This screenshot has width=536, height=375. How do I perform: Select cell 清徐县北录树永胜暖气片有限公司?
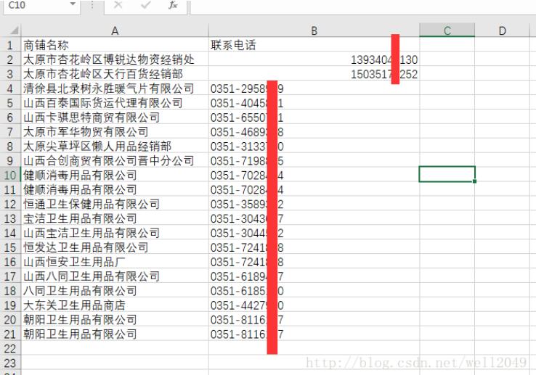coord(115,88)
